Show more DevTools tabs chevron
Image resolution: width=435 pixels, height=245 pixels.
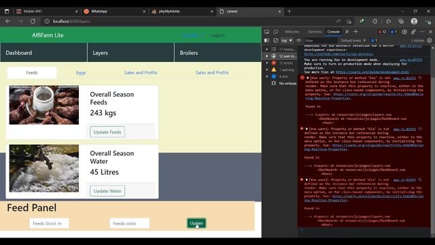(347, 32)
